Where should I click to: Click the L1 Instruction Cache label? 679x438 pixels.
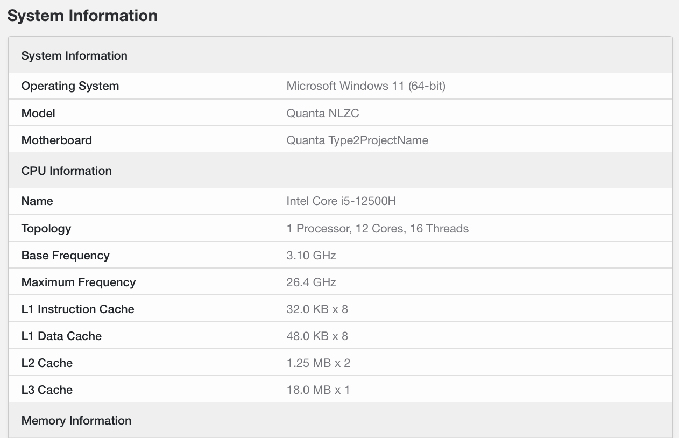pyautogui.click(x=77, y=309)
